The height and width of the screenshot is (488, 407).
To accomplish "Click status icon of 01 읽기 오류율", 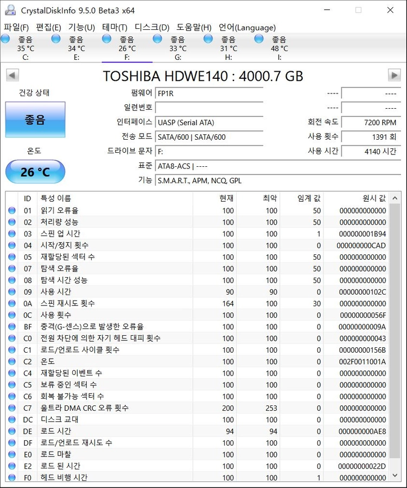I will click(x=12, y=210).
